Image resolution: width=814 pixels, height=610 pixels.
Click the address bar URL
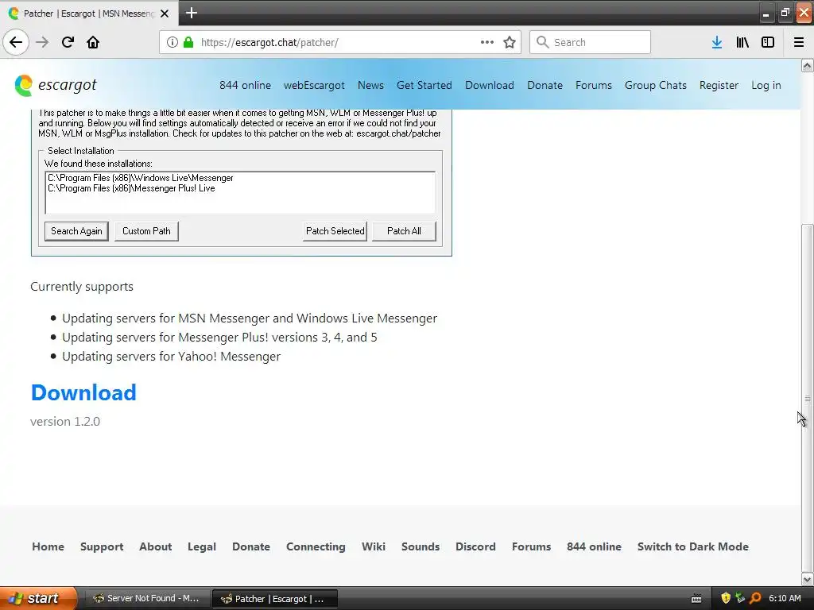[x=269, y=43]
